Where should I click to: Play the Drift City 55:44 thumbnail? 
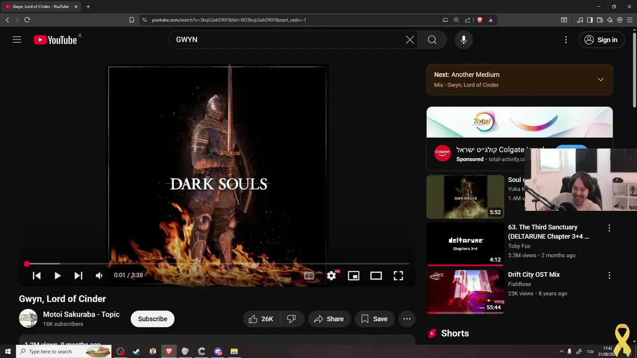pos(465,291)
